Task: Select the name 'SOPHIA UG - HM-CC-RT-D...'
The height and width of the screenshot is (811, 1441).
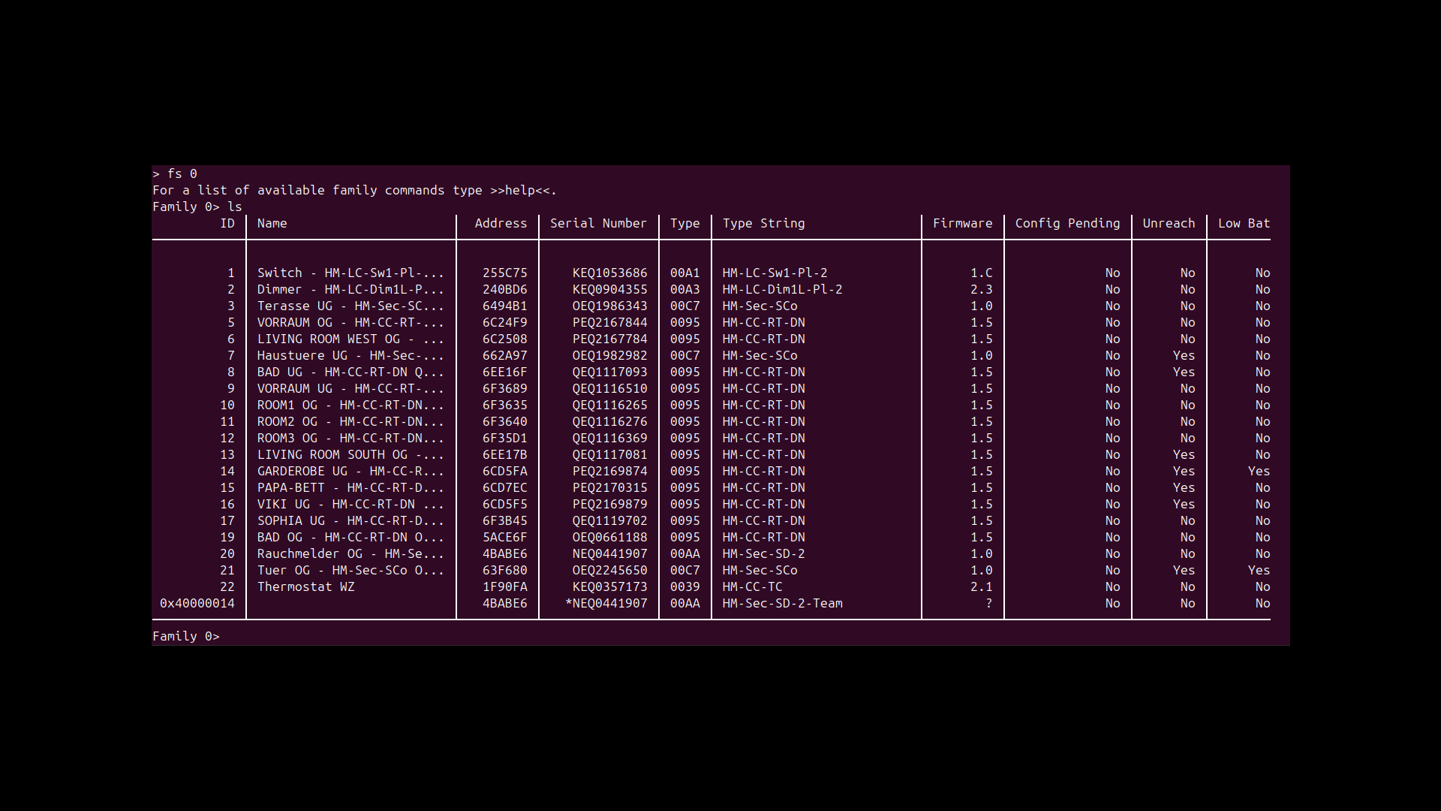Action: click(x=350, y=520)
